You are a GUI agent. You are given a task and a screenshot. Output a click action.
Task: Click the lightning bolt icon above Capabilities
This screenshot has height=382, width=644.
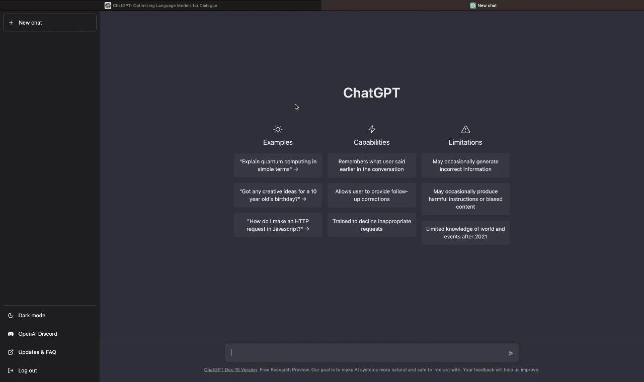click(x=372, y=129)
